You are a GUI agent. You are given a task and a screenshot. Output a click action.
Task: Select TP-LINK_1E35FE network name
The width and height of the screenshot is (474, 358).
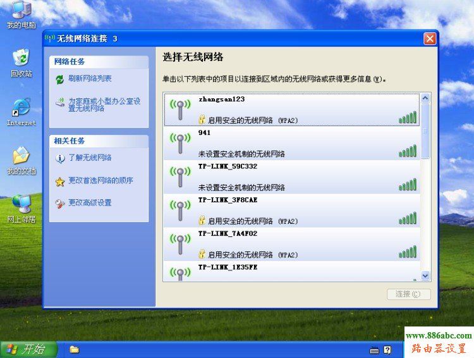pyautogui.click(x=228, y=267)
